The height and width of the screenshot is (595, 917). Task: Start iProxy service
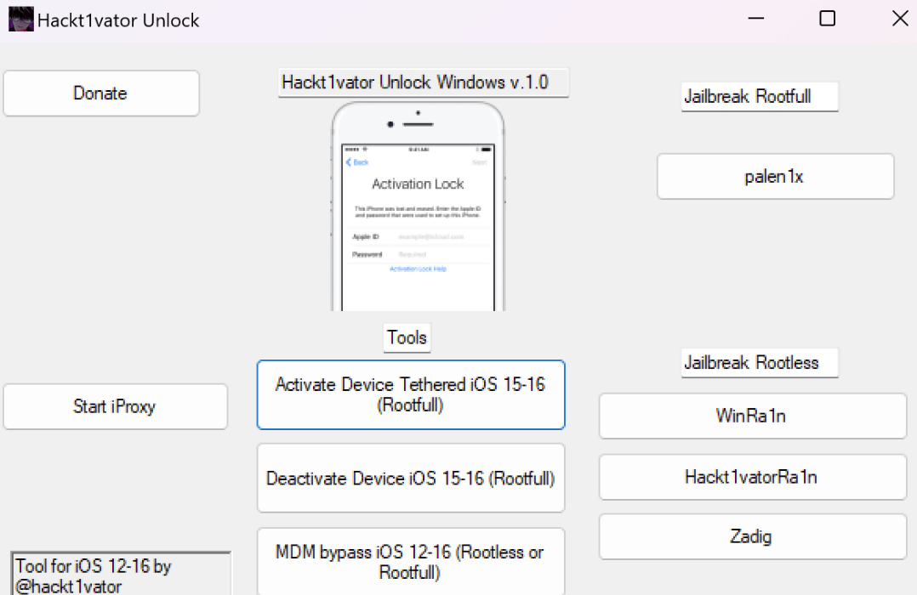[115, 407]
